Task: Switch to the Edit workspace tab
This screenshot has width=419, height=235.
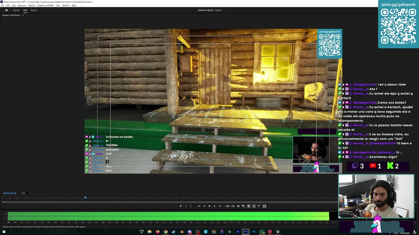Action: click(25, 10)
